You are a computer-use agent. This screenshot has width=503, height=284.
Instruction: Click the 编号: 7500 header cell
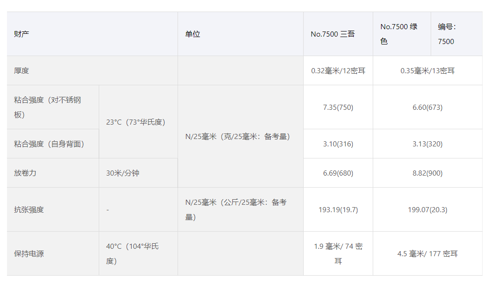pyautogui.click(x=447, y=34)
